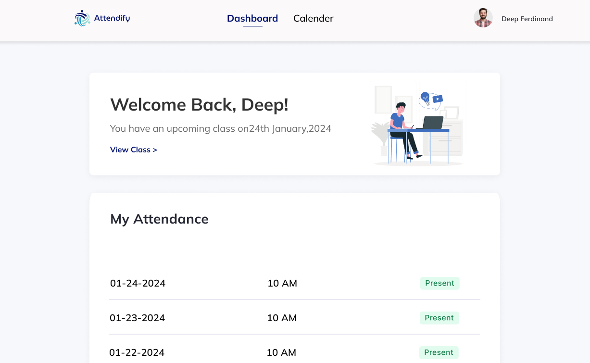Select the 01-24-2024 attendance row date
The height and width of the screenshot is (363, 590).
point(138,283)
